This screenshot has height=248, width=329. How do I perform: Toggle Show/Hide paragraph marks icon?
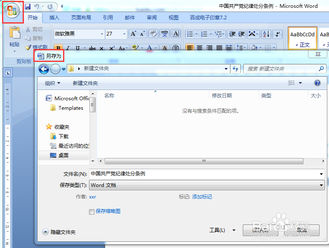[277, 34]
